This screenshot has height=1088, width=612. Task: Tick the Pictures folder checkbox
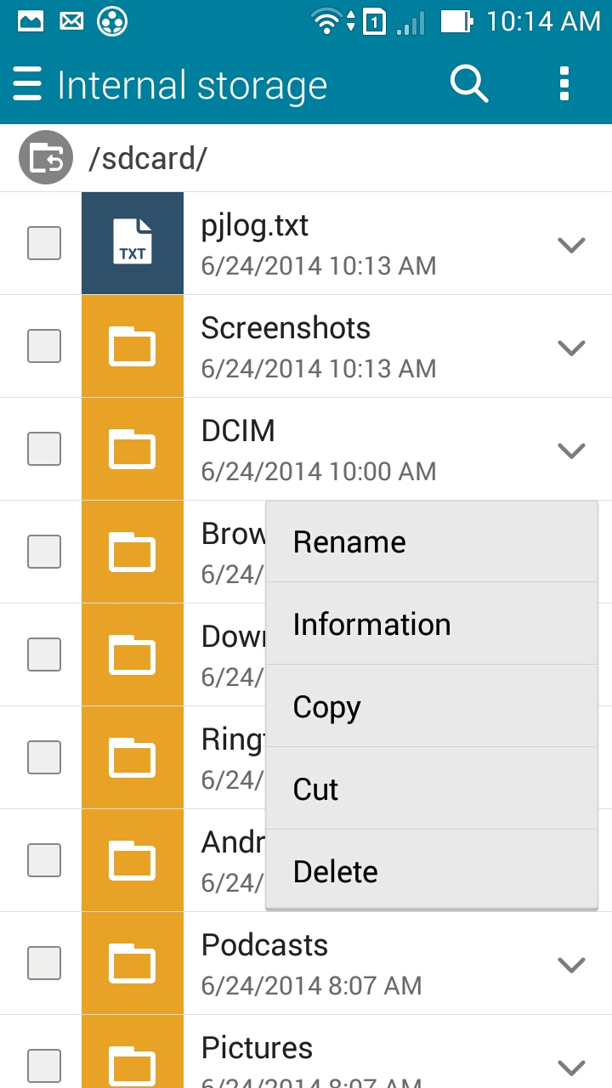[x=44, y=1066]
